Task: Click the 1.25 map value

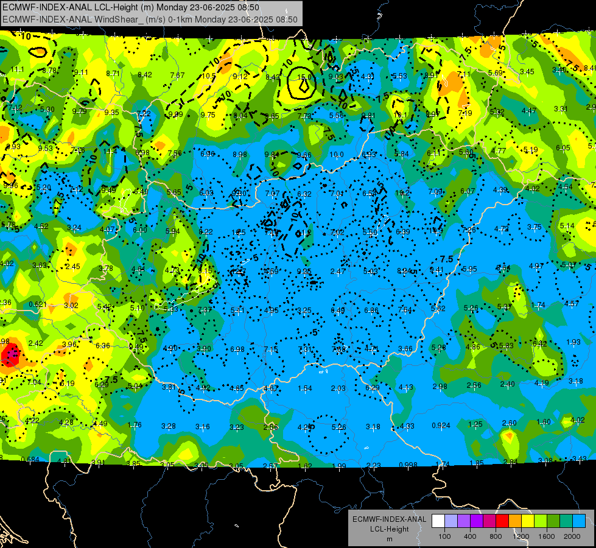Action: 475,424
